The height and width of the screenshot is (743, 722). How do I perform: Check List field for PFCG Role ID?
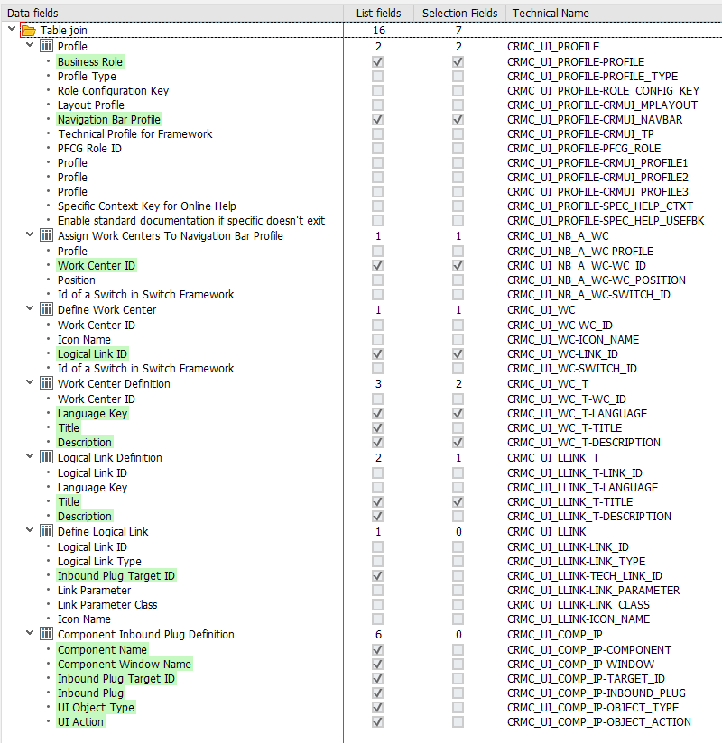click(x=377, y=148)
